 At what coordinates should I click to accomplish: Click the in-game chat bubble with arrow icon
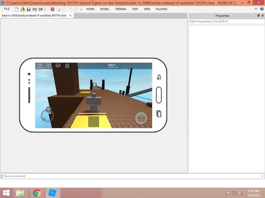(x=49, y=66)
